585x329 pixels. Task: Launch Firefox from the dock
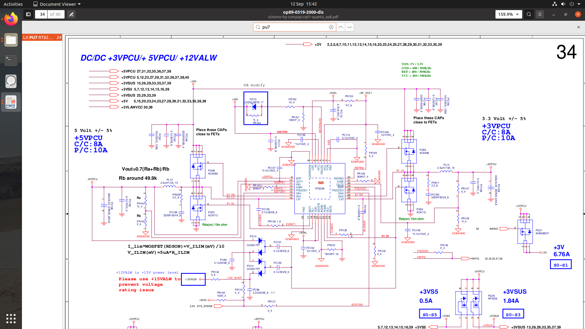[x=11, y=19]
